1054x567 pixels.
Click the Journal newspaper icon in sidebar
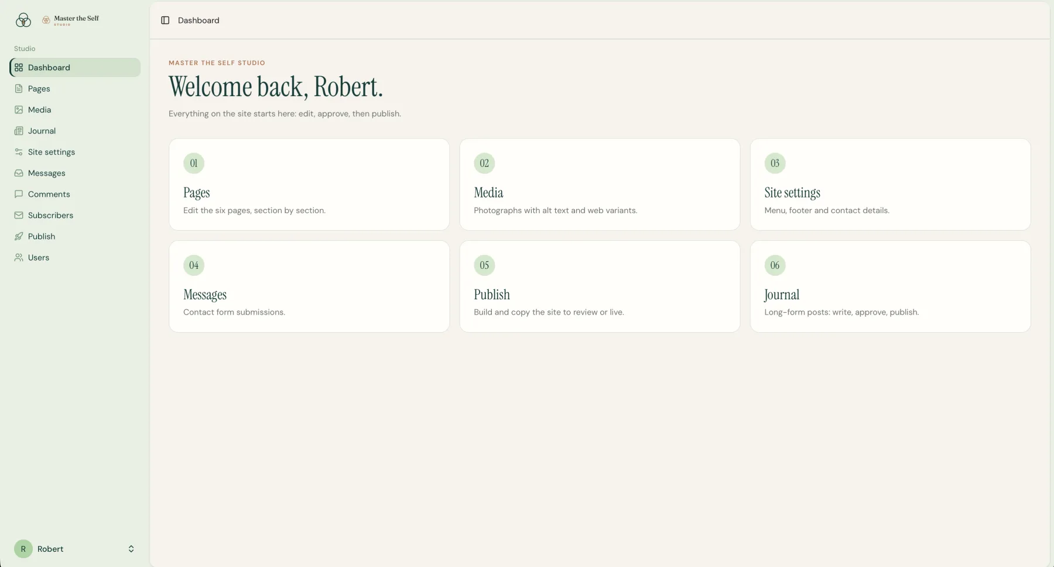click(19, 131)
